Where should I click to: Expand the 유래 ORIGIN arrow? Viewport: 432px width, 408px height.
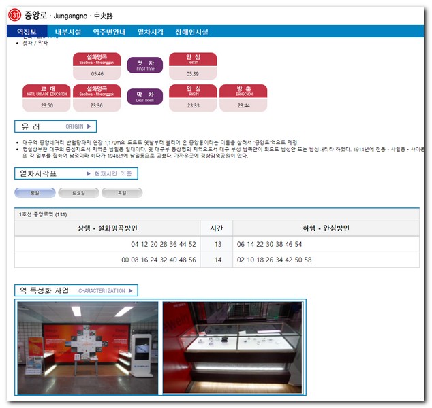91,126
